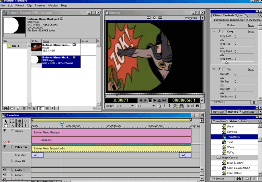Open Setup link for Clip effect
262x182 pixels.
click(250, 69)
